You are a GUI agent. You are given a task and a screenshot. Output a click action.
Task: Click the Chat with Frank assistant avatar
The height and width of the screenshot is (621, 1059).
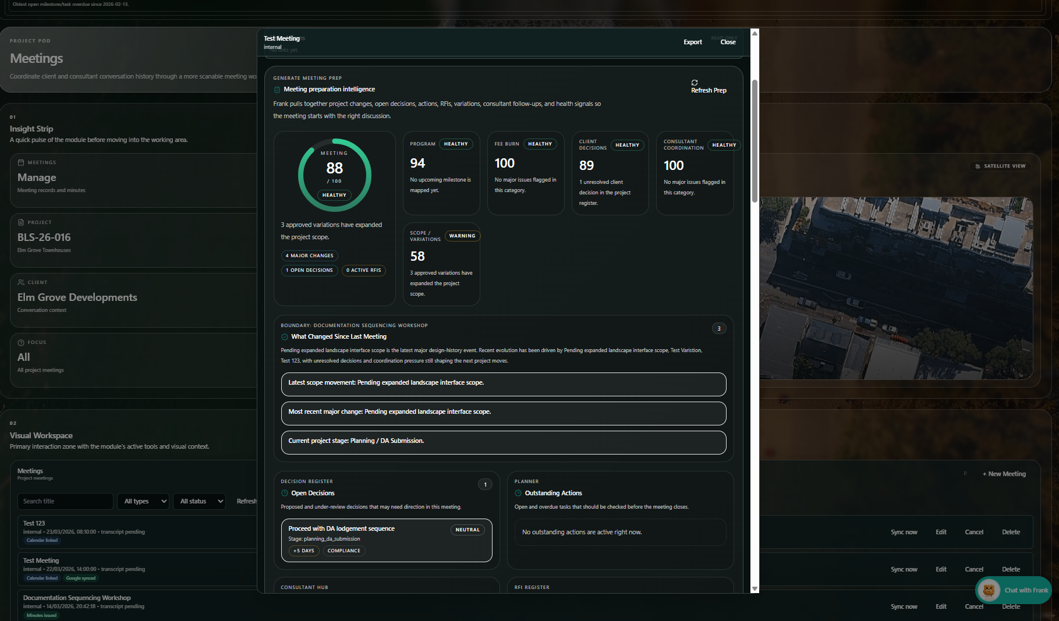[990, 590]
